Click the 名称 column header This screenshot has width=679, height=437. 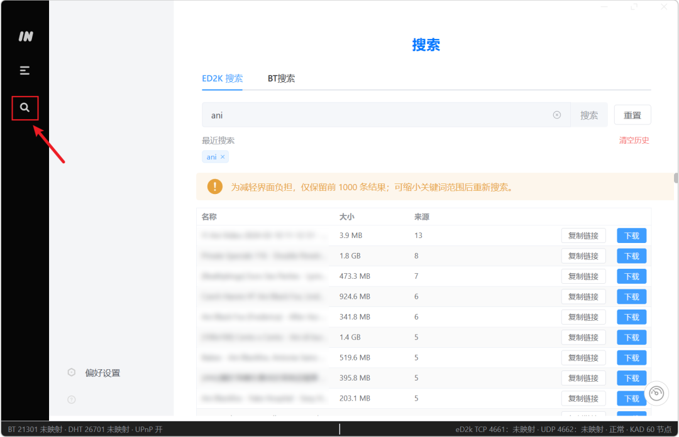click(x=209, y=217)
